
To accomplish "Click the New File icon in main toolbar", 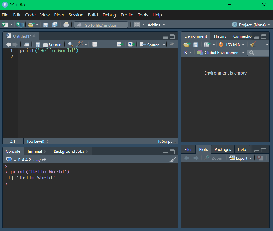I will click(x=5, y=25).
